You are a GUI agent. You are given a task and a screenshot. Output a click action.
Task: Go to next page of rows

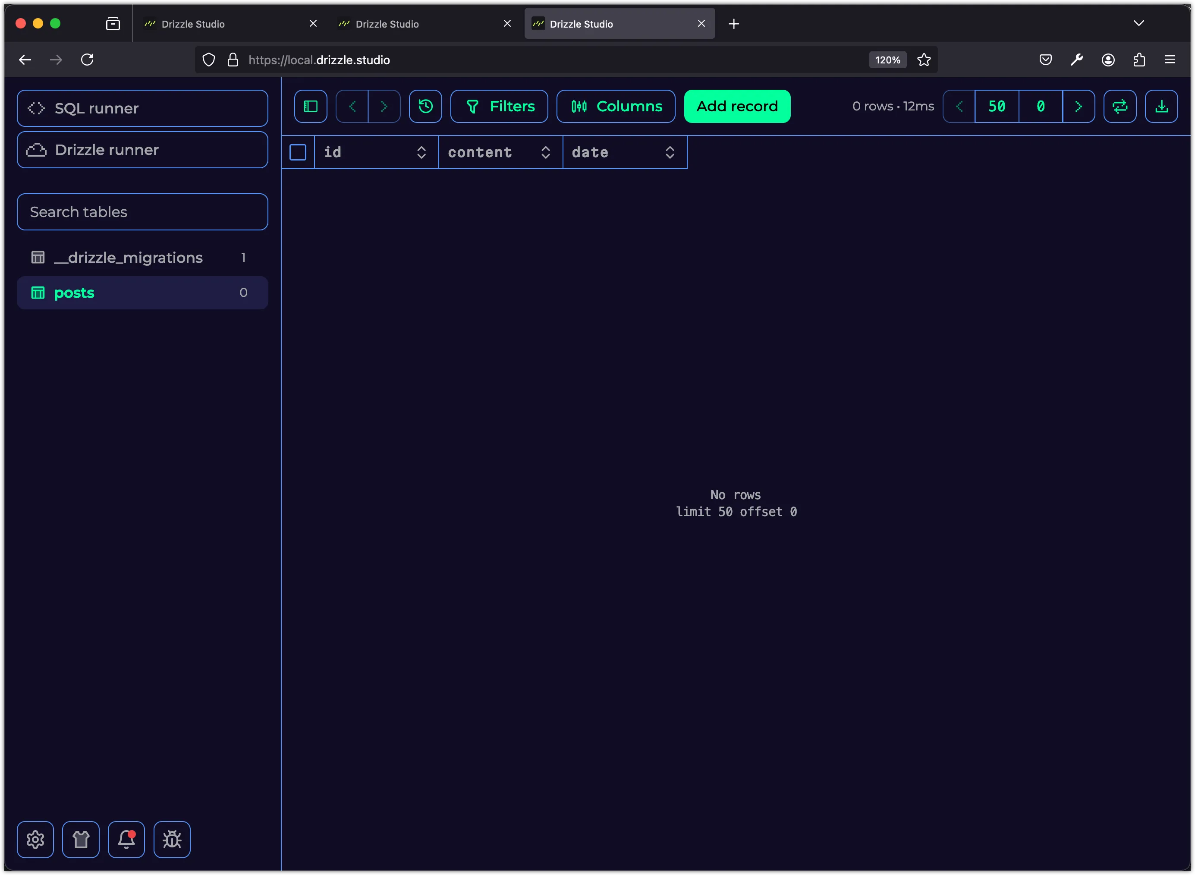tap(1079, 107)
